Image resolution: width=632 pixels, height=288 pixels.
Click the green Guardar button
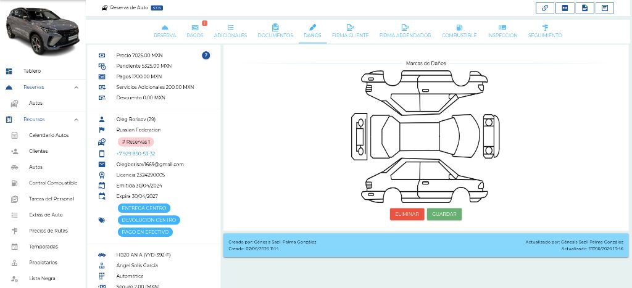pos(444,214)
